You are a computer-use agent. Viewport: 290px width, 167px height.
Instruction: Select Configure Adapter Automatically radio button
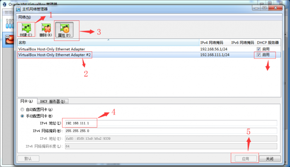coord(22,110)
